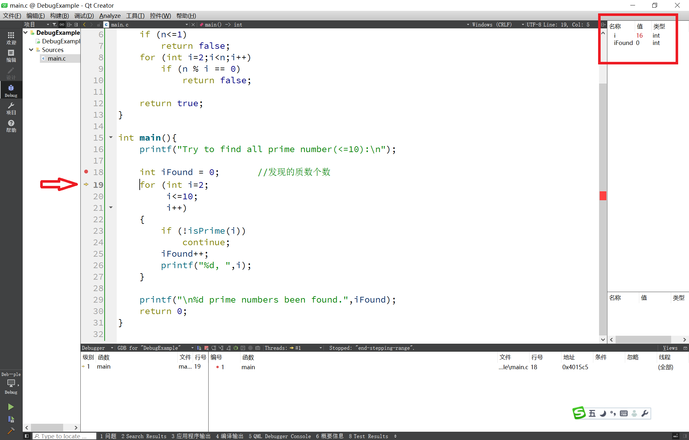Open the 控件(W) menu
This screenshot has height=440, width=689.
[160, 16]
